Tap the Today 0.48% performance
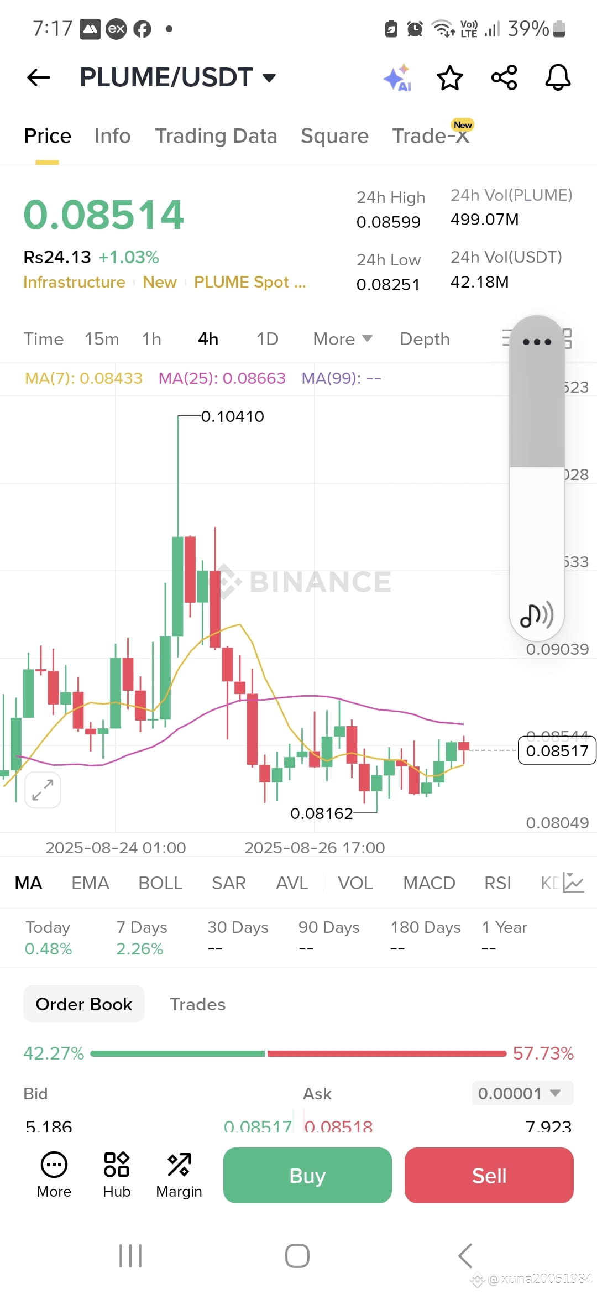This screenshot has width=597, height=1294. point(49,938)
